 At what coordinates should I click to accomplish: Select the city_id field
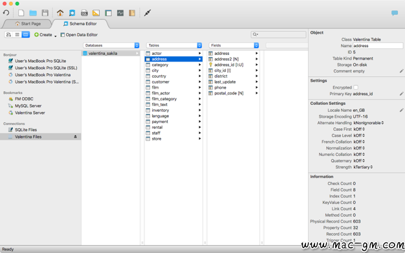pos(234,71)
